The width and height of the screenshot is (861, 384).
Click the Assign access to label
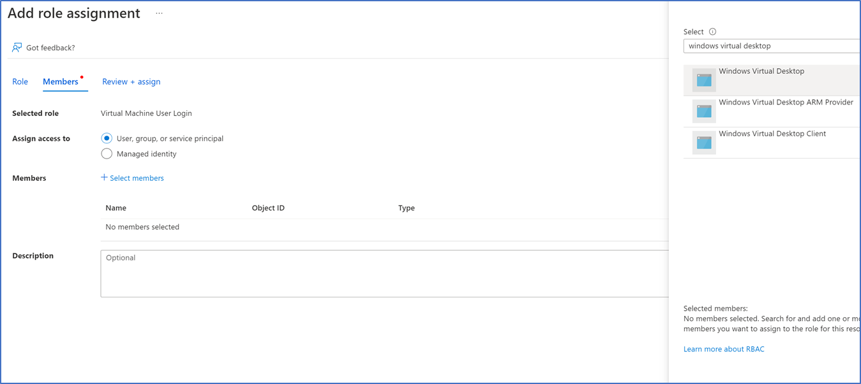[x=41, y=139]
